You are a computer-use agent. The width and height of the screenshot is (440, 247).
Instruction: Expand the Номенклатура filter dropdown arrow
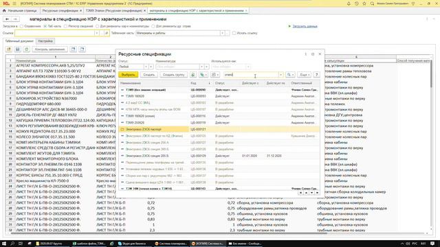pos(201,67)
